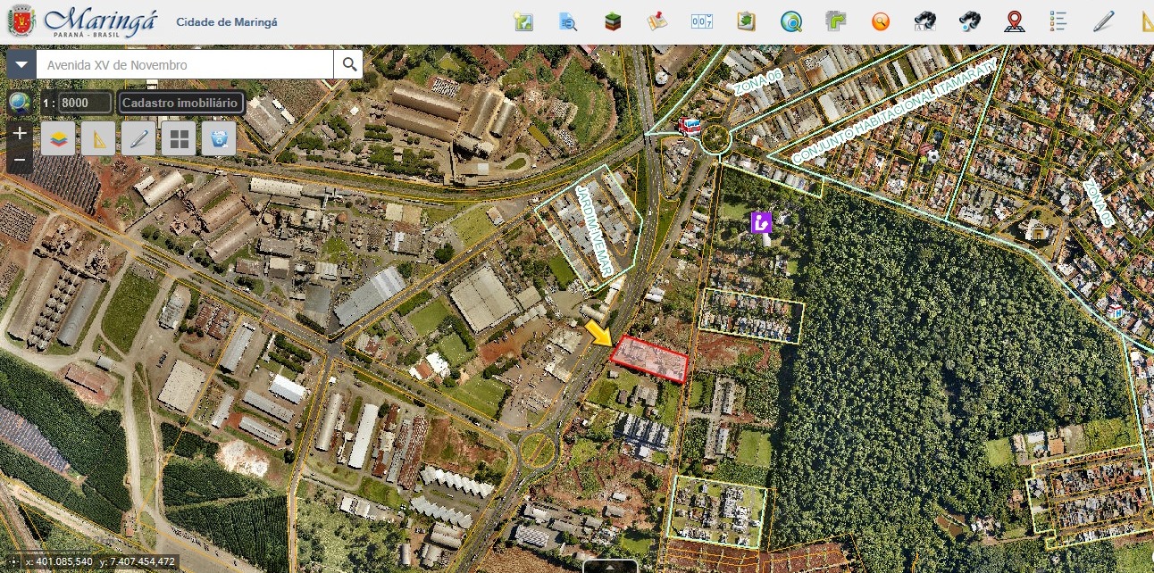Open the Cadastro imobiliário selector
This screenshot has height=573, width=1154.
[180, 103]
